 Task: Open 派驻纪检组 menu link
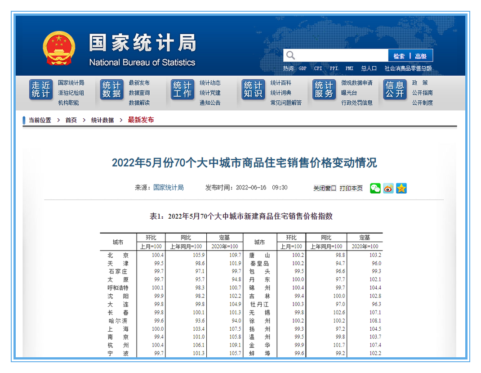pos(71,93)
